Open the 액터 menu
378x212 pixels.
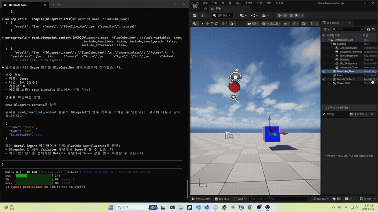point(269,3)
